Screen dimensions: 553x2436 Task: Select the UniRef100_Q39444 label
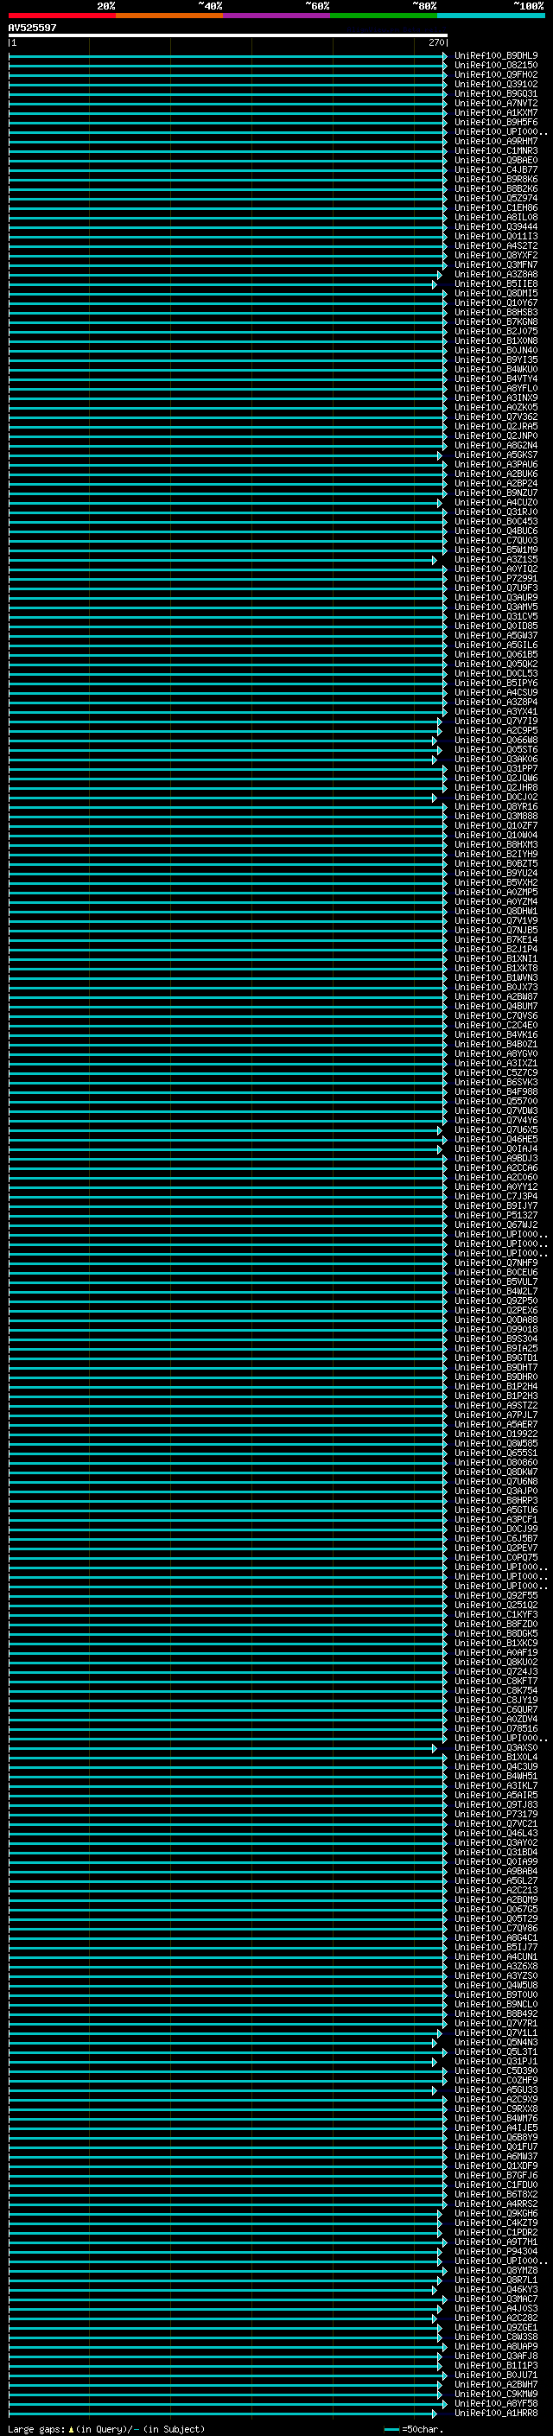[x=496, y=227]
